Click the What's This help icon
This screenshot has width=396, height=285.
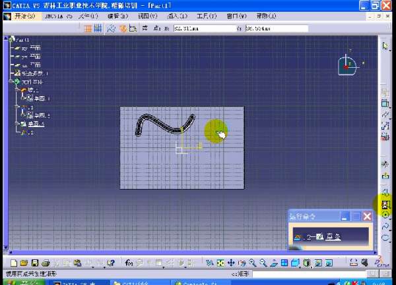(111, 263)
